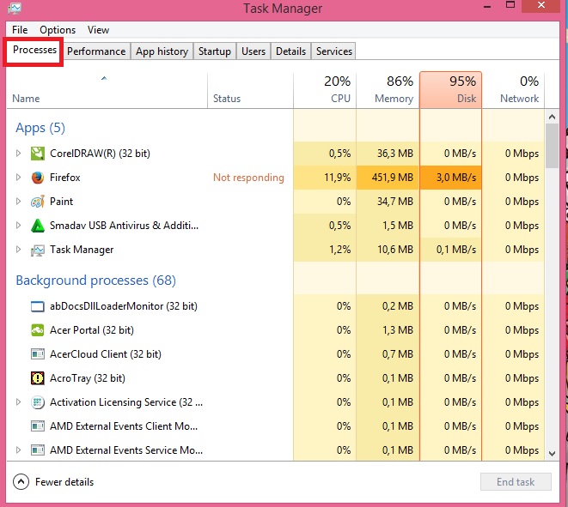This screenshot has height=507, width=568.
Task: Expand the Task Manager process group
Action: (x=18, y=249)
